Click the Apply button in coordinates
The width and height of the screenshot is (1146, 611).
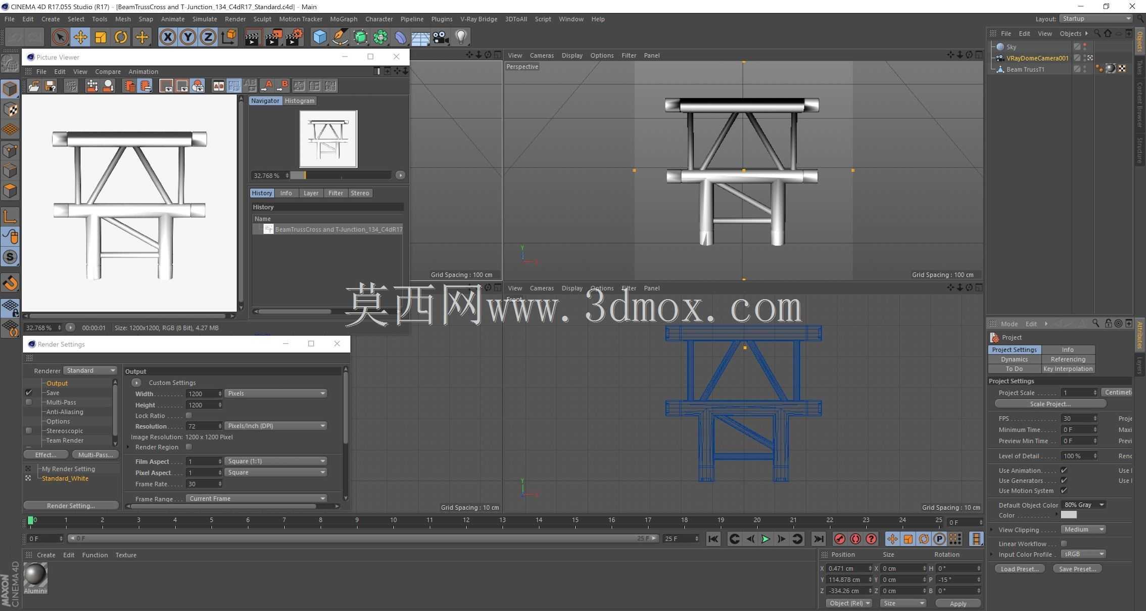(x=958, y=603)
